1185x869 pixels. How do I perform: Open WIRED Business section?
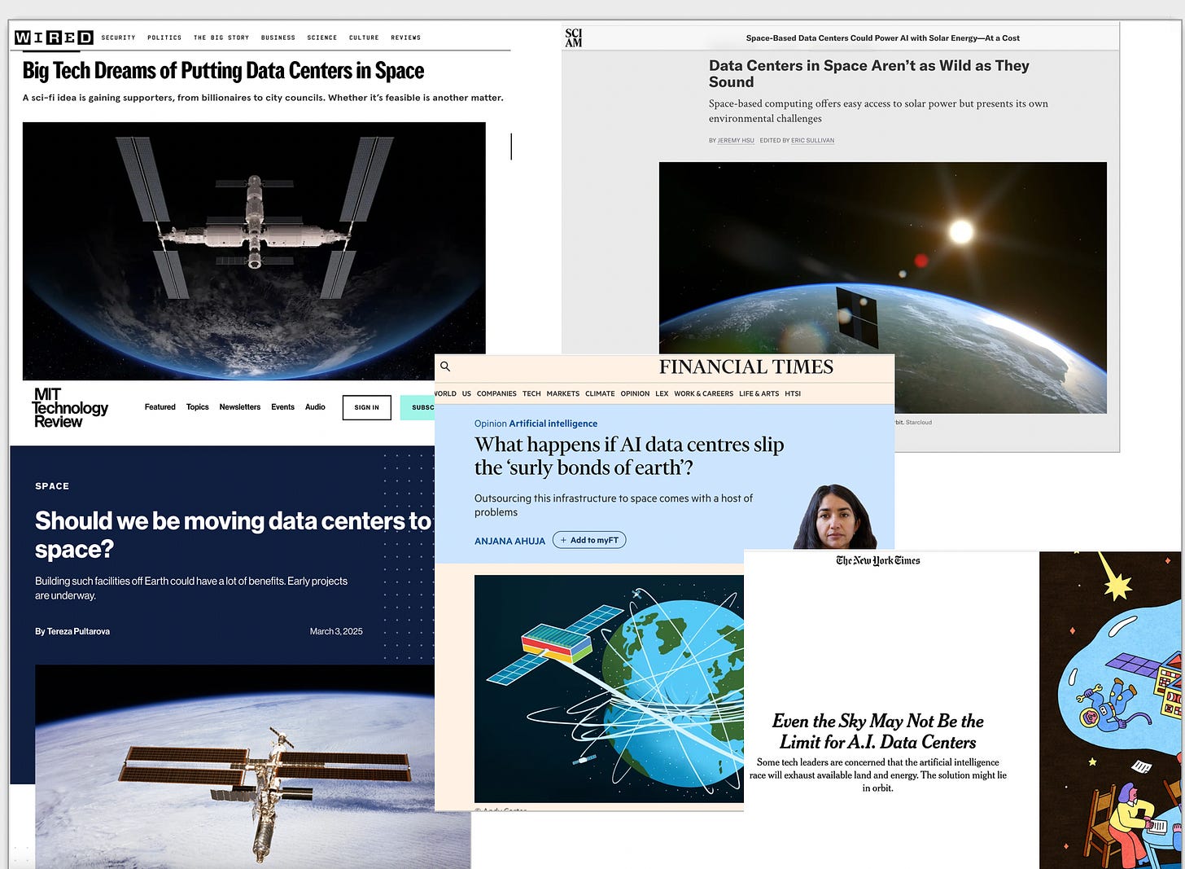pos(278,37)
